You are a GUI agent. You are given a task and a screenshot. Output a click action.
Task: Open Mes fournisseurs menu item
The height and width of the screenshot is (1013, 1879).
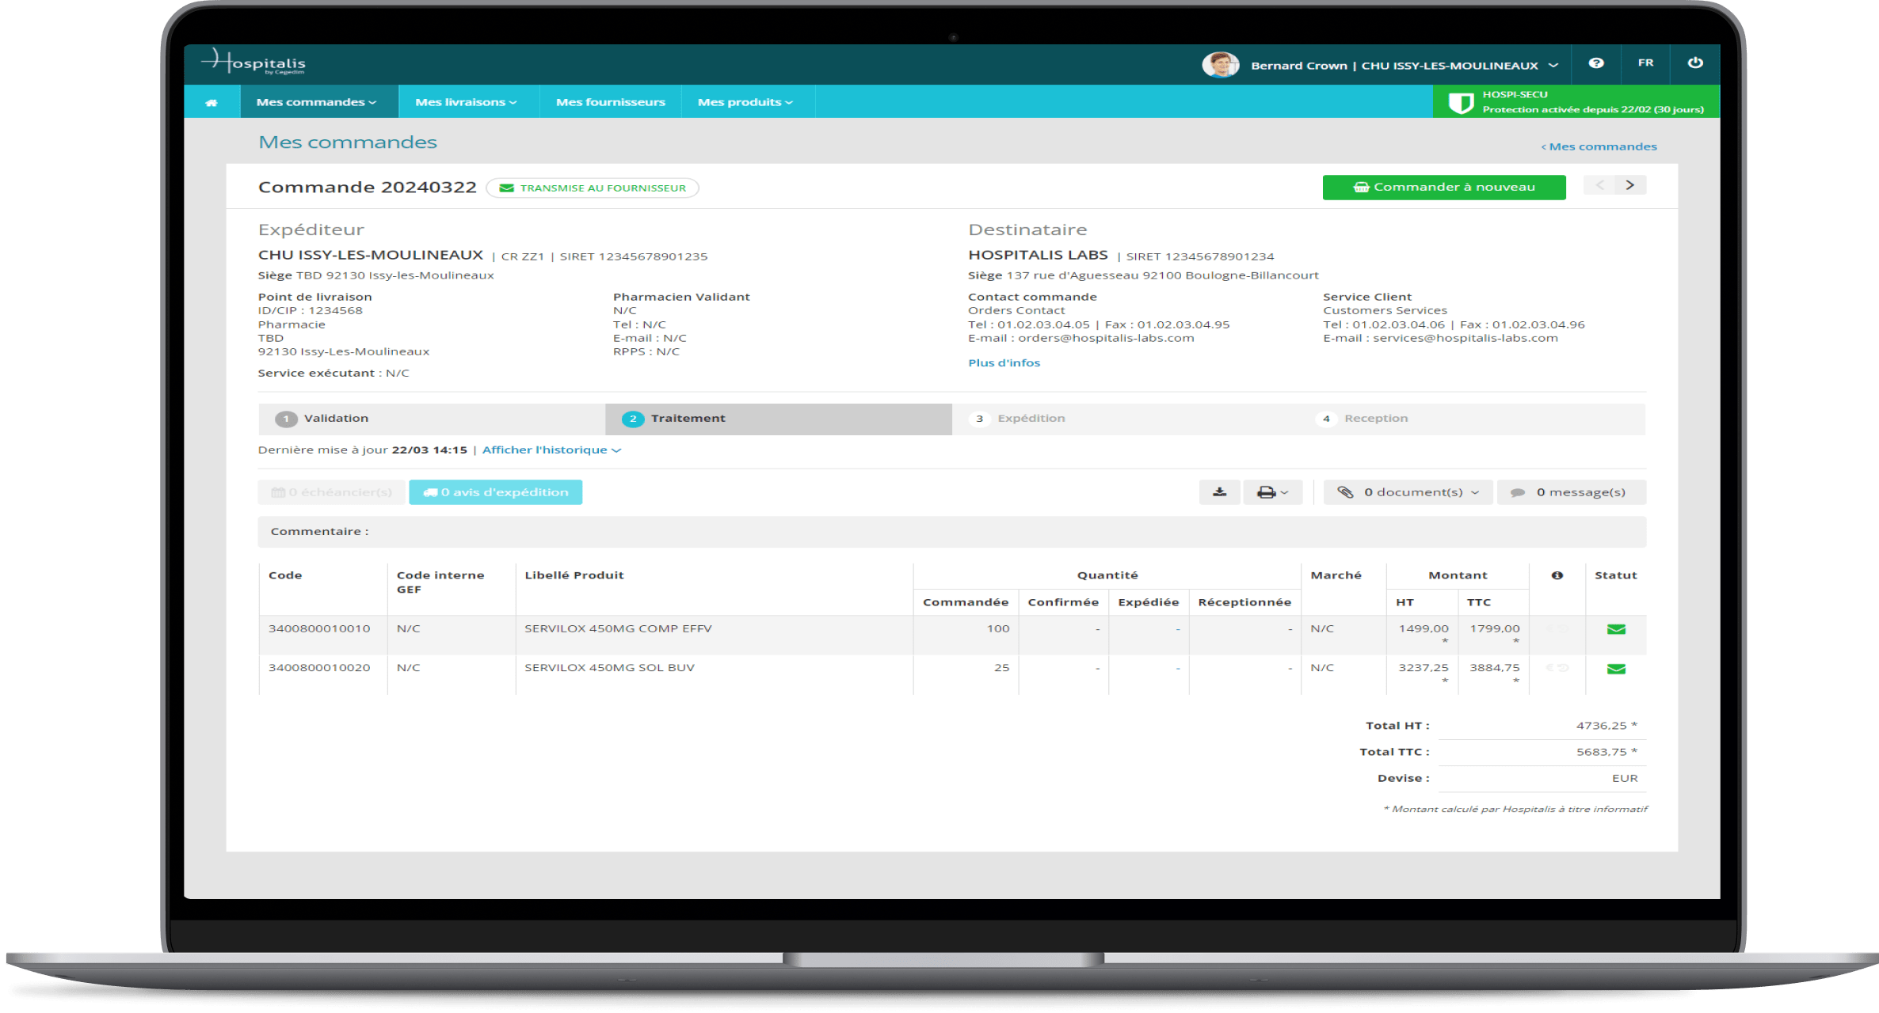(611, 102)
